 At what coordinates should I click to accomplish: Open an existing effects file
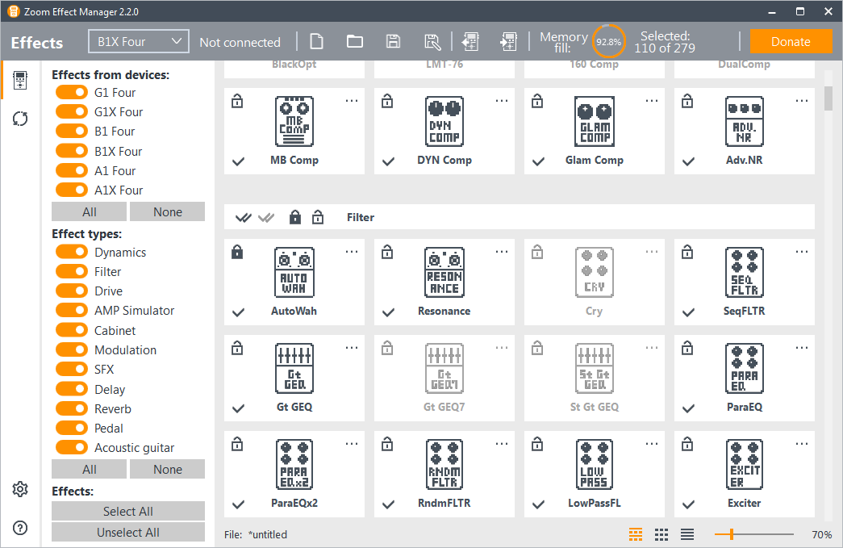pos(354,41)
